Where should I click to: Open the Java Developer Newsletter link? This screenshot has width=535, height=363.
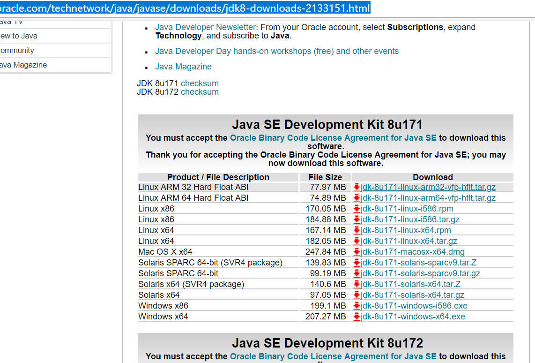click(205, 27)
